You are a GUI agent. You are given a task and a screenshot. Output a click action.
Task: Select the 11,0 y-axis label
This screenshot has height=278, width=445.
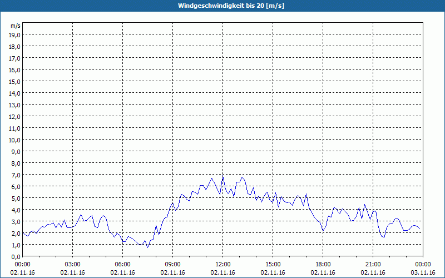pyautogui.click(x=15, y=128)
